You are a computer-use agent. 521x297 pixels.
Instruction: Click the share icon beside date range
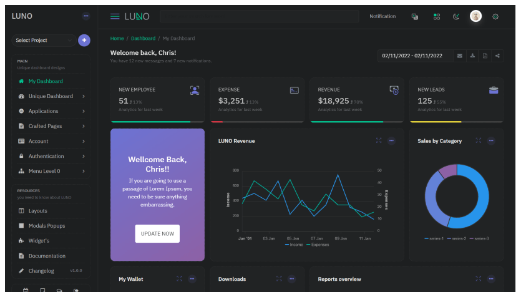pyautogui.click(x=497, y=56)
